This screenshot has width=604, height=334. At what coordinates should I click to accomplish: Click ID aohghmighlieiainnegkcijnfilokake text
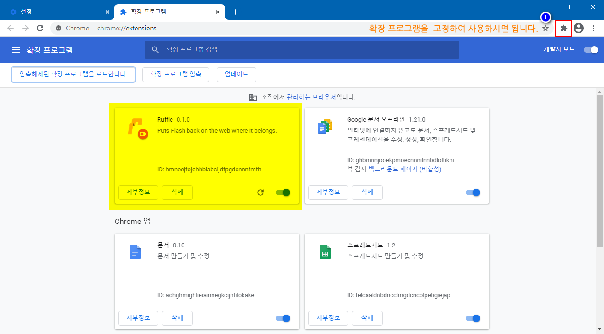pyautogui.click(x=206, y=295)
